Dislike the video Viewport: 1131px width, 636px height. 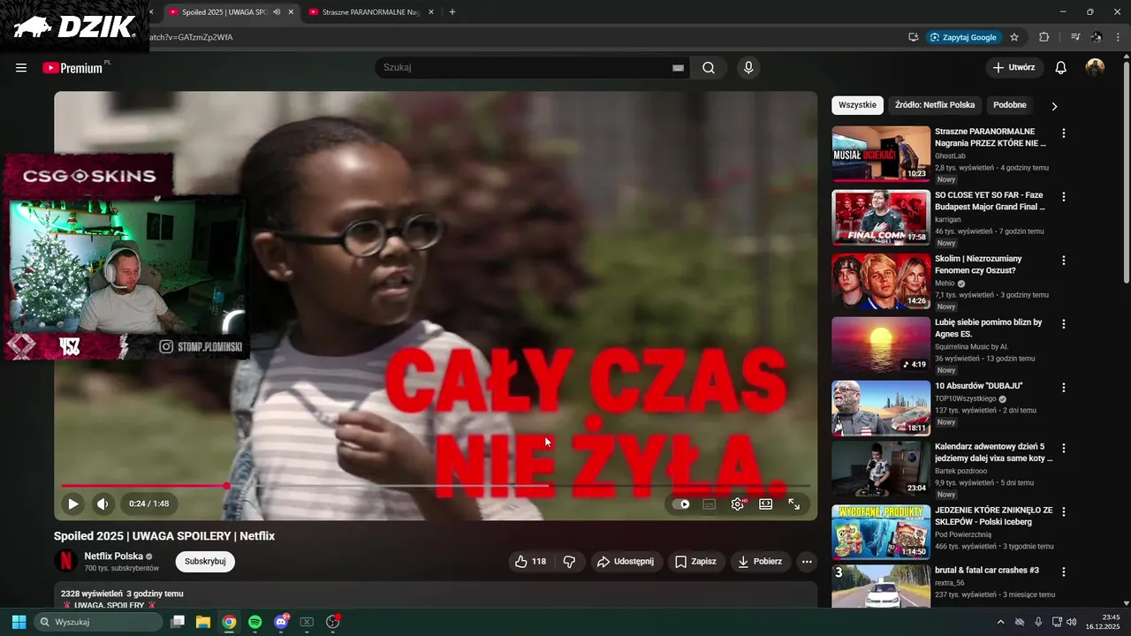click(570, 562)
